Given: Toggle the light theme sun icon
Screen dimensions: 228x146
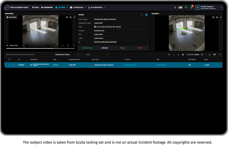Looking at the screenshot, I should (175, 7).
